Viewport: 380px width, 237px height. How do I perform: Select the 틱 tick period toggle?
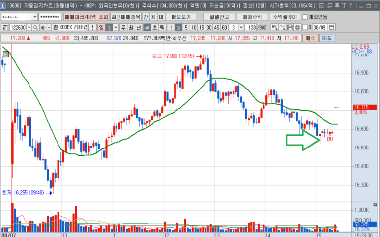tap(162, 28)
